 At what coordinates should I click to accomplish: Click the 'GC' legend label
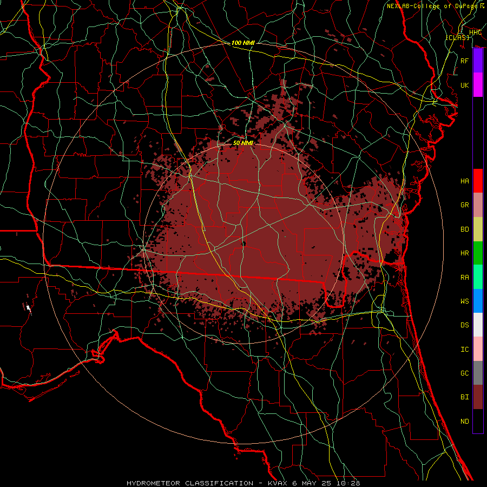click(464, 373)
